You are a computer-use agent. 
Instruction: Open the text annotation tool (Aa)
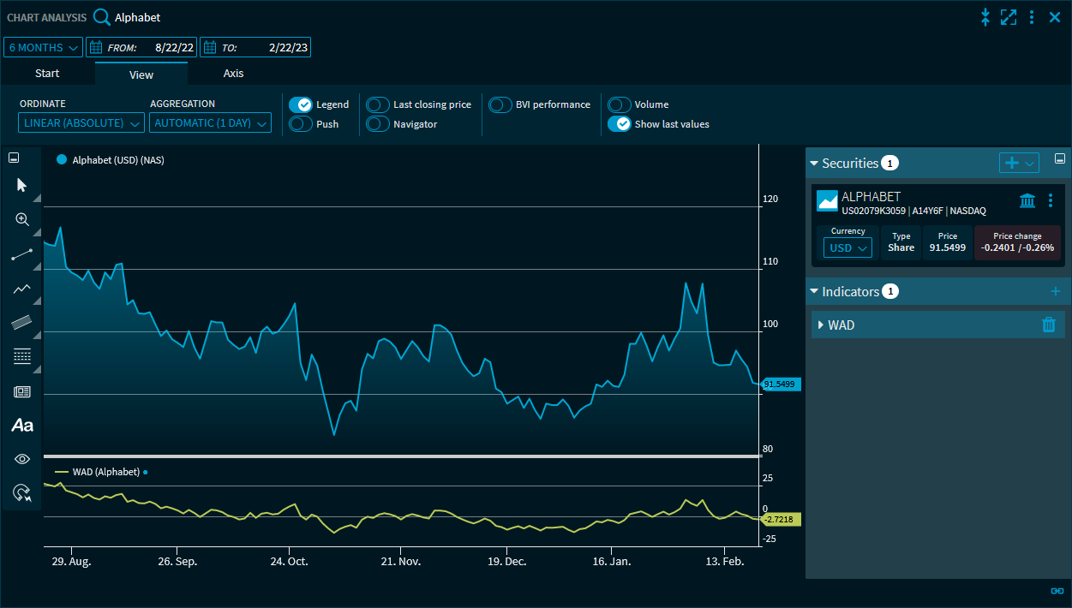pos(22,425)
